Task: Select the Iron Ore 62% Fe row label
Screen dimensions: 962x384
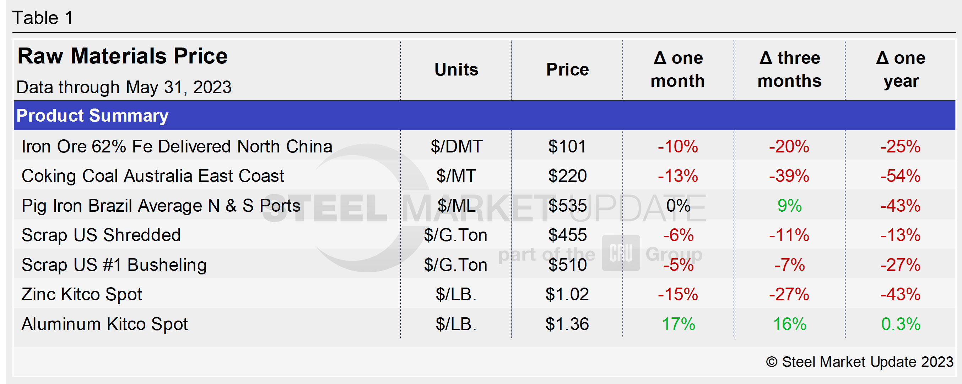Action: pyautogui.click(x=177, y=146)
